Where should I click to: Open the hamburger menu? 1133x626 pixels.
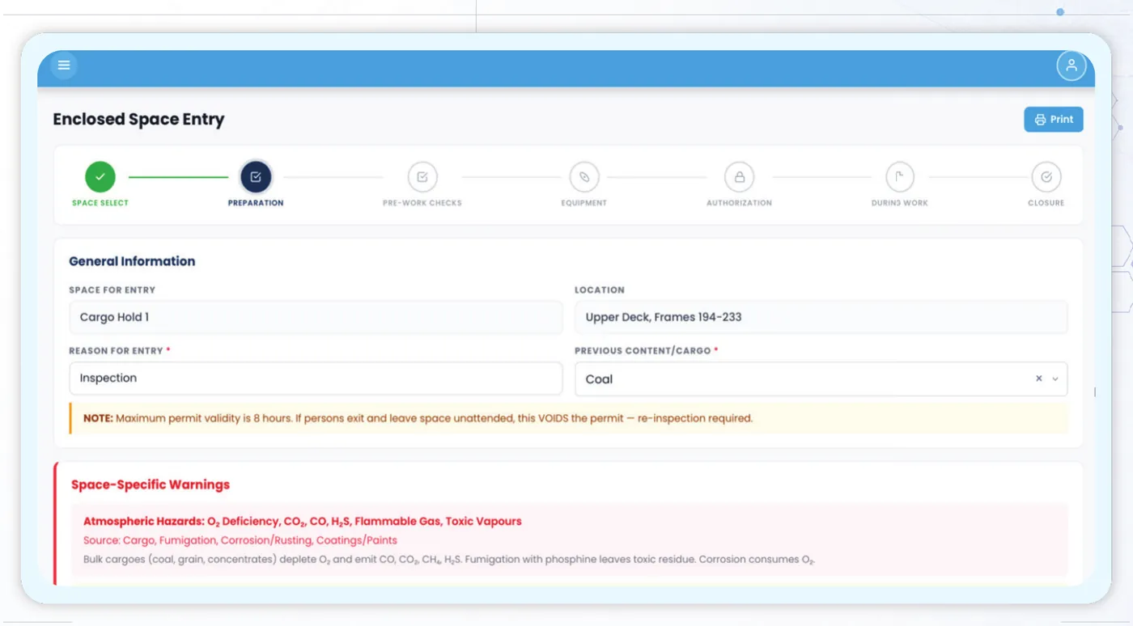pos(64,66)
